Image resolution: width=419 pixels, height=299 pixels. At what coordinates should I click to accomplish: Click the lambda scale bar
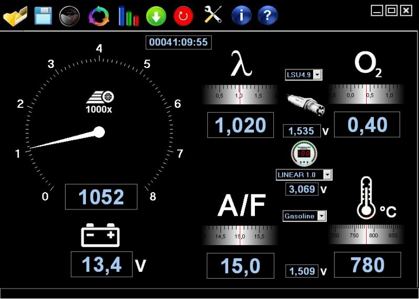240,94
